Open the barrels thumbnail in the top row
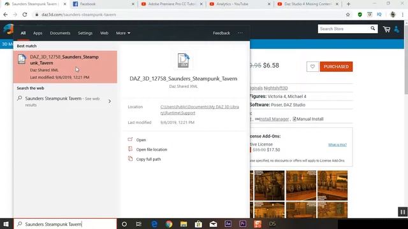Viewport: 408px width, 229px height. click(301, 185)
